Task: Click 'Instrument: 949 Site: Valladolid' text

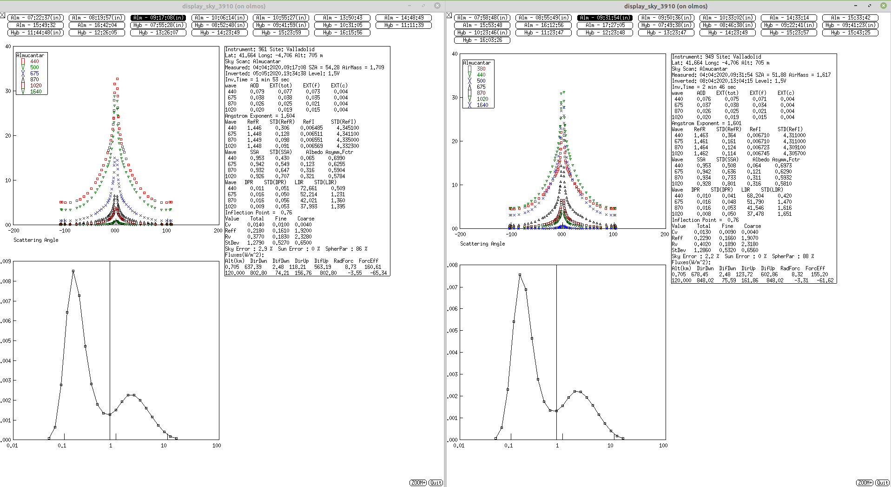Action: [716, 57]
